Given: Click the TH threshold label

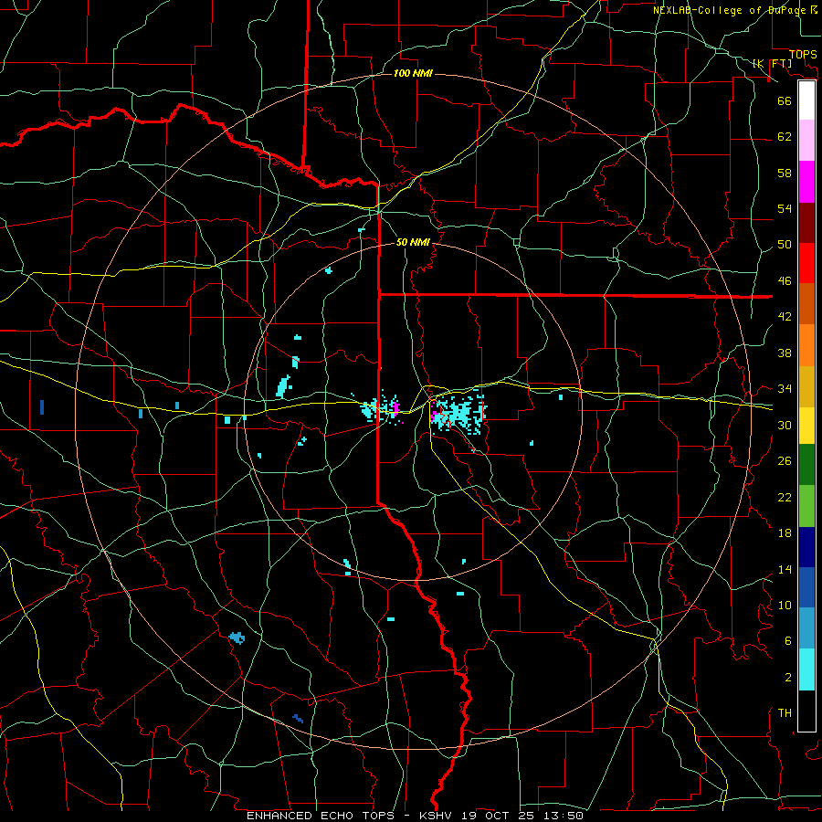Looking at the screenshot, I should point(785,713).
